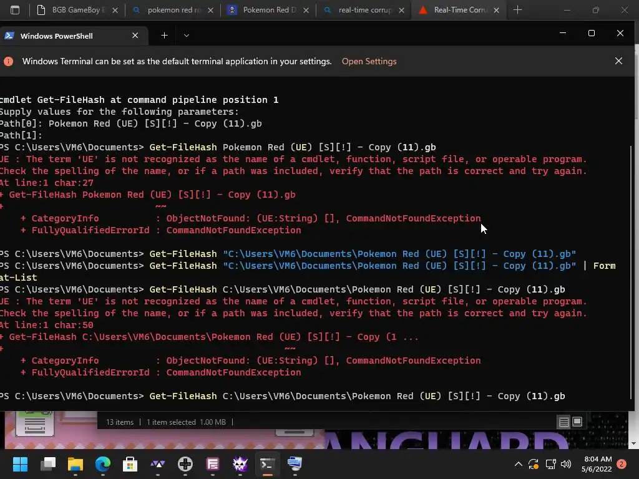The image size is (639, 479).
Task: Click 'Supply values for the following parameters' text
Action: pyautogui.click(x=119, y=112)
